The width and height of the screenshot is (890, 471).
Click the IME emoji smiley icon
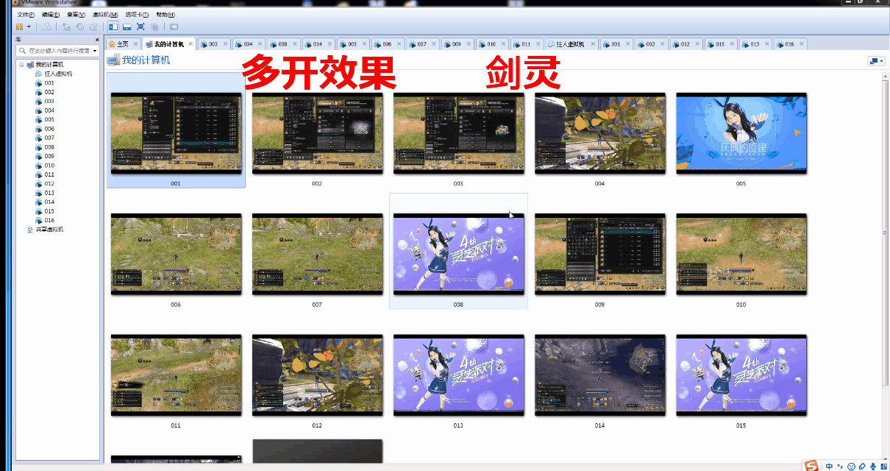pos(851,466)
